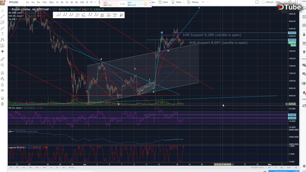Open the alerts alarm clock sidebar icon
306x172 pixels.
point(304,17)
